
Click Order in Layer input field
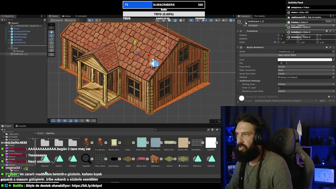coord(306,88)
